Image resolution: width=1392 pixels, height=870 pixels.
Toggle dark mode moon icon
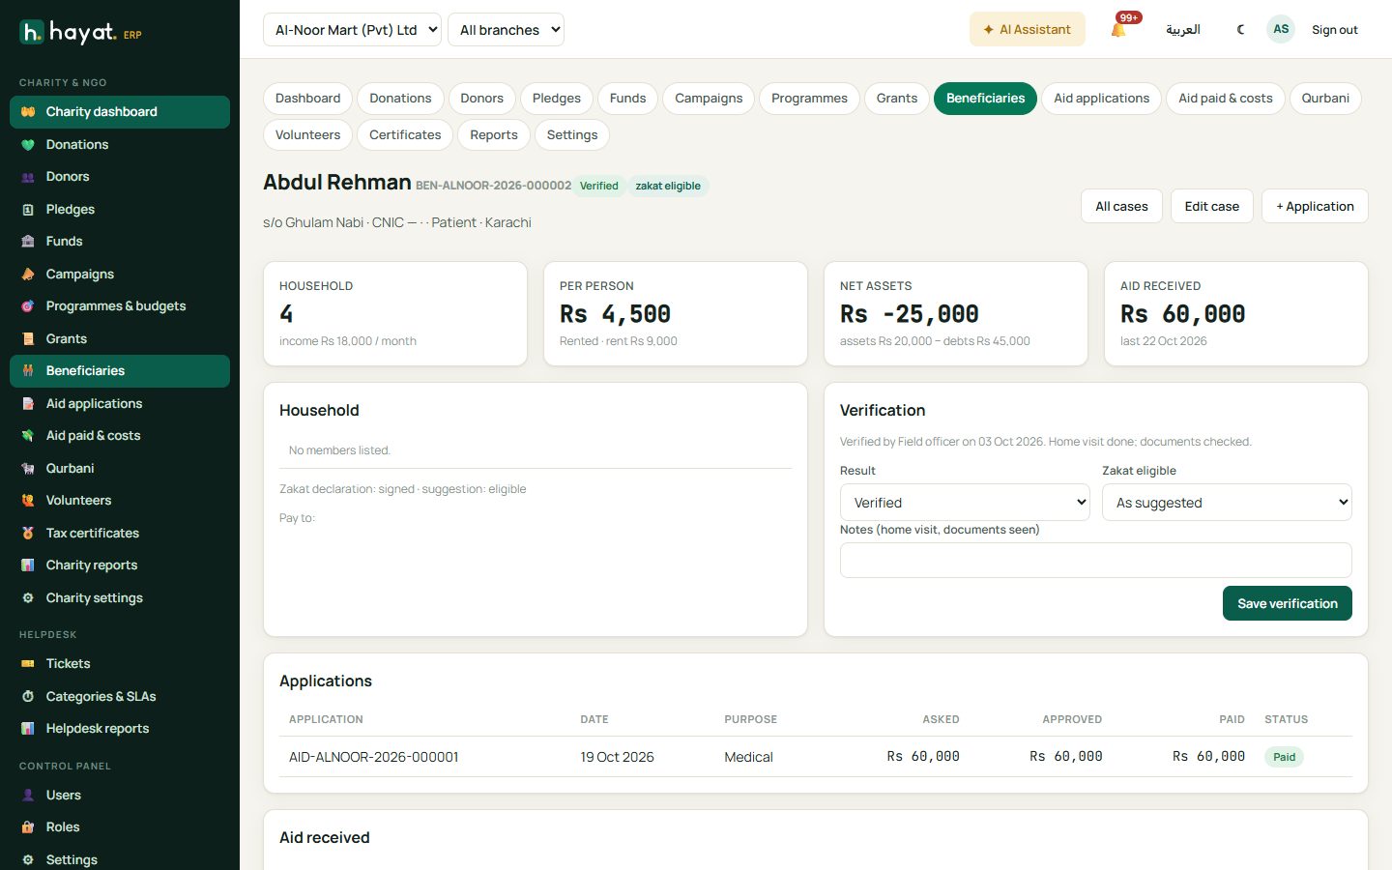tap(1240, 29)
